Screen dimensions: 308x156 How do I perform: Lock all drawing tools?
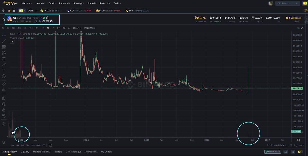4,110
